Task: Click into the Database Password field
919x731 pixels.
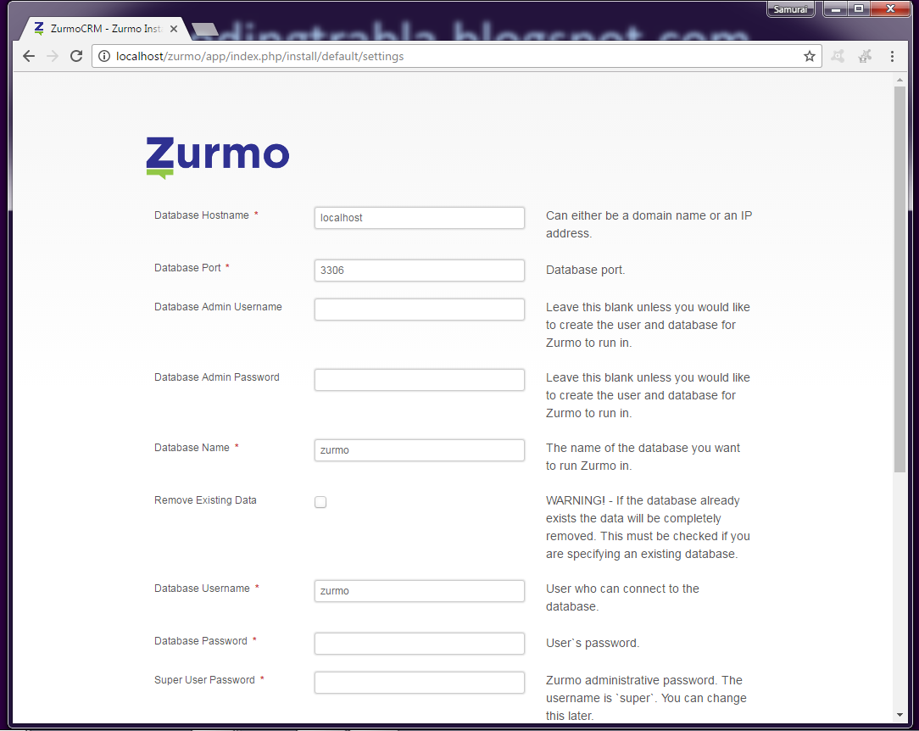Action: 419,644
